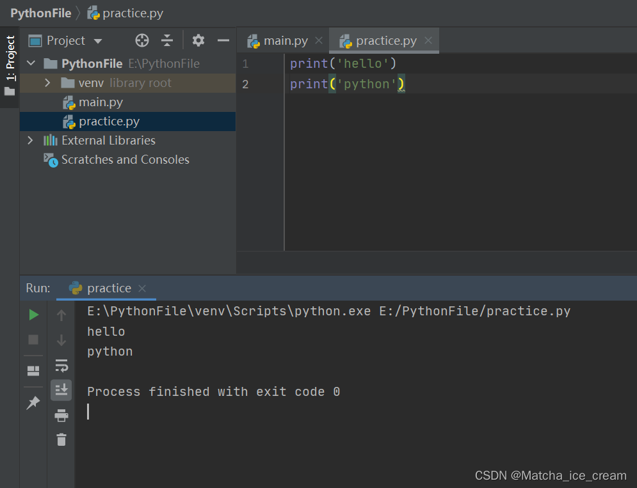
Task: Toggle scroll to end of output
Action: click(61, 390)
